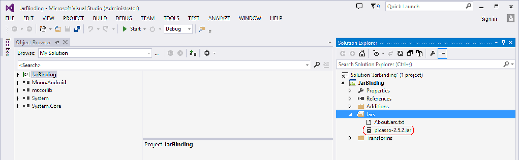Start debugging with the green Start button
The width and height of the screenshot is (519, 160).
pyautogui.click(x=132, y=29)
